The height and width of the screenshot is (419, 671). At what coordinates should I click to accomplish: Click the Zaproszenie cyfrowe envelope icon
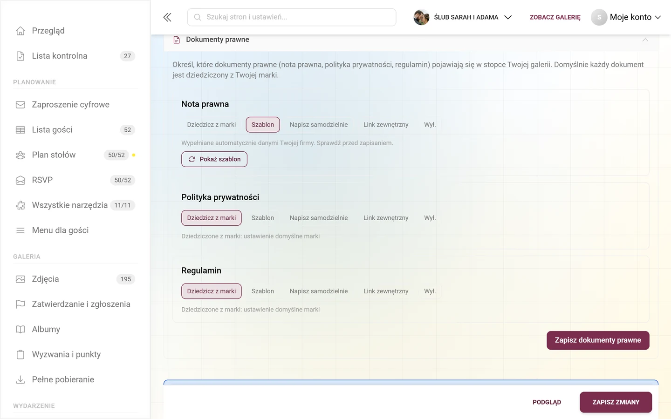(x=21, y=105)
